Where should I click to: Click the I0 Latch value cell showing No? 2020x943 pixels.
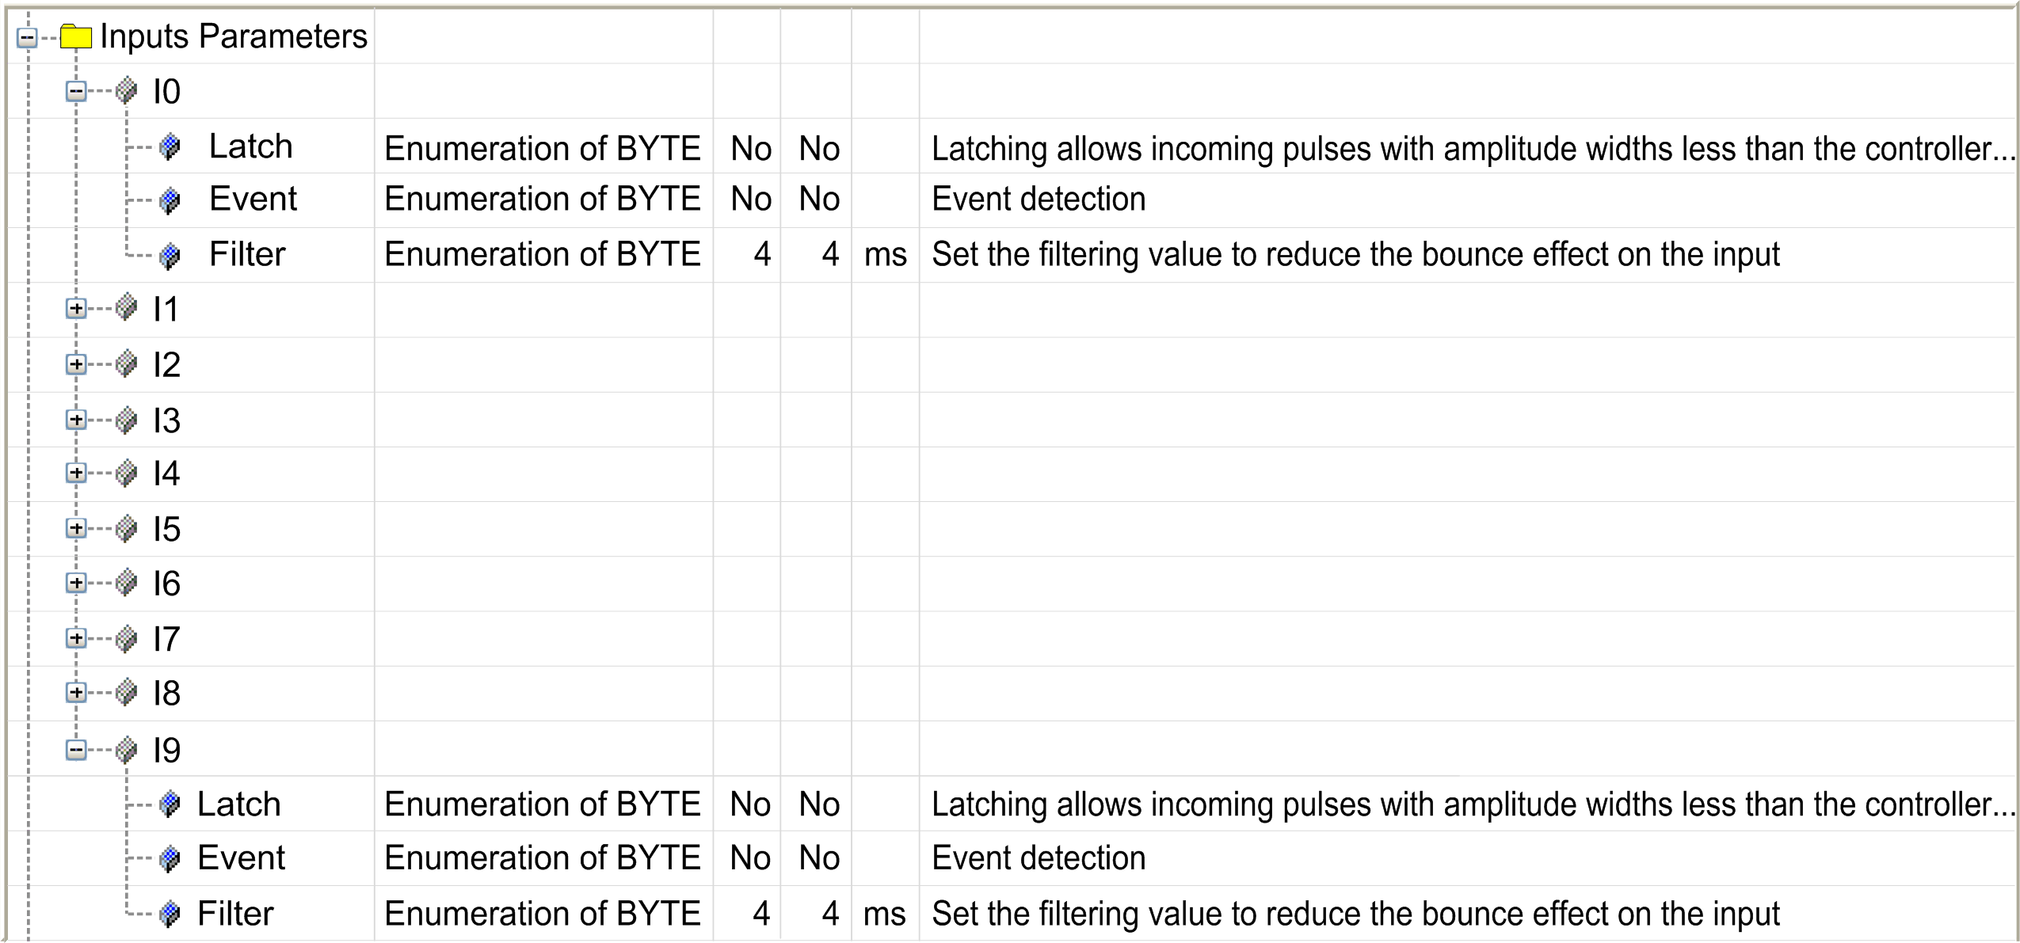tap(750, 148)
